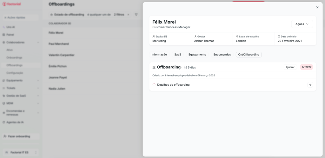The width and height of the screenshot is (325, 158).
Task: Click the Ignorar button
Action: click(290, 67)
